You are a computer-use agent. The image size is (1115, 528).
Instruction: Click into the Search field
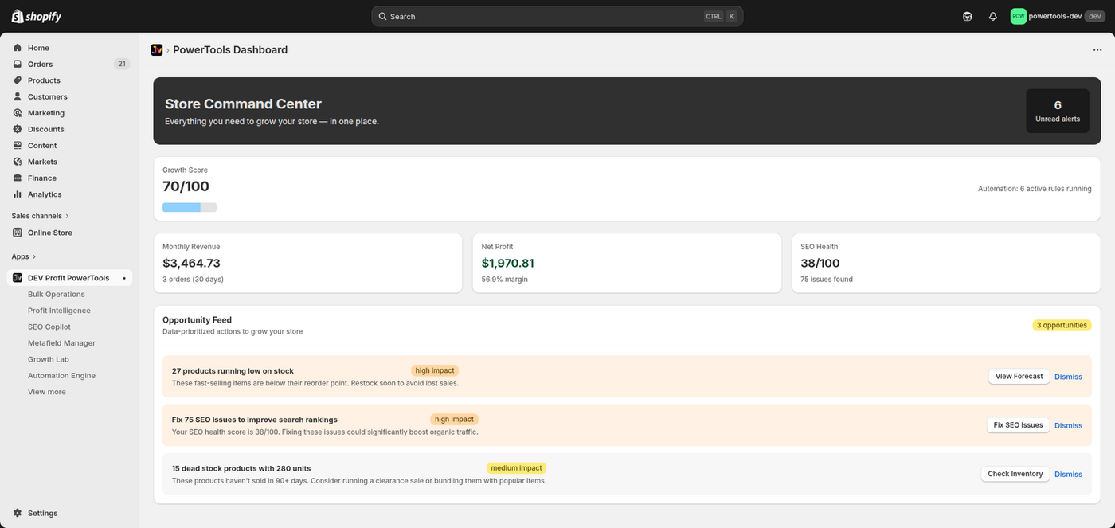(557, 16)
